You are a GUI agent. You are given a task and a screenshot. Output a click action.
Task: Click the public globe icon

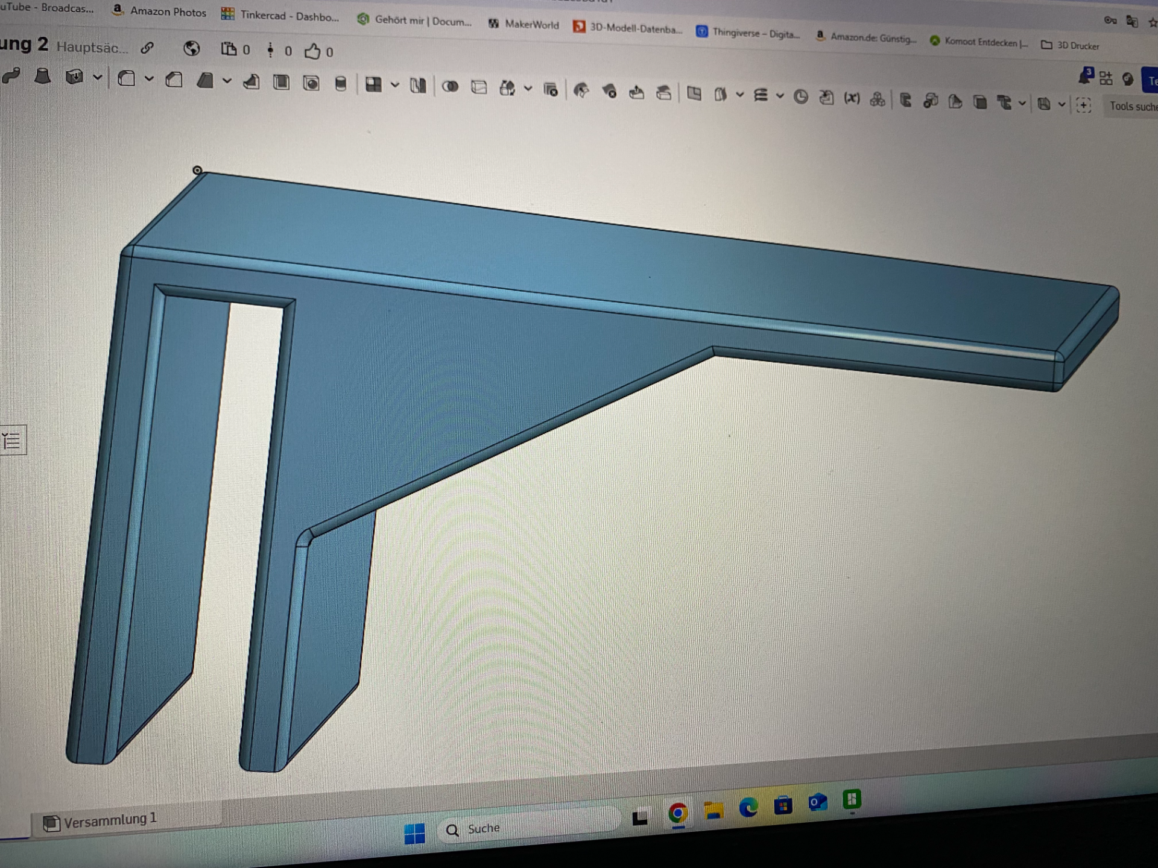[x=192, y=48]
